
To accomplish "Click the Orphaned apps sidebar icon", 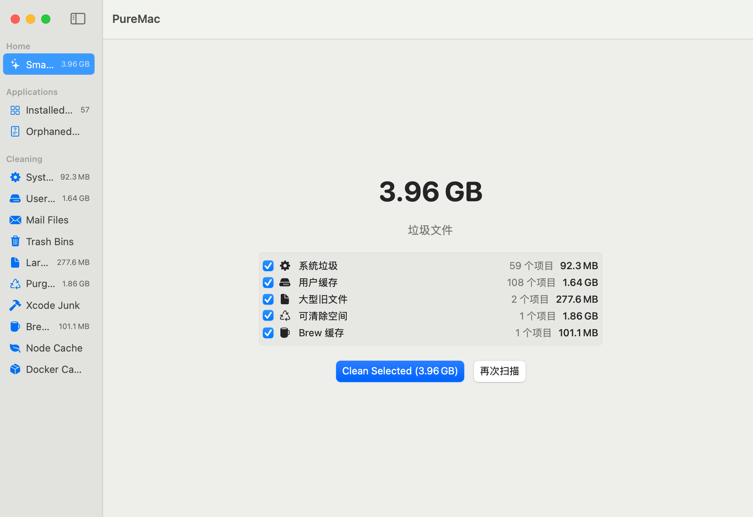I will 15,131.
